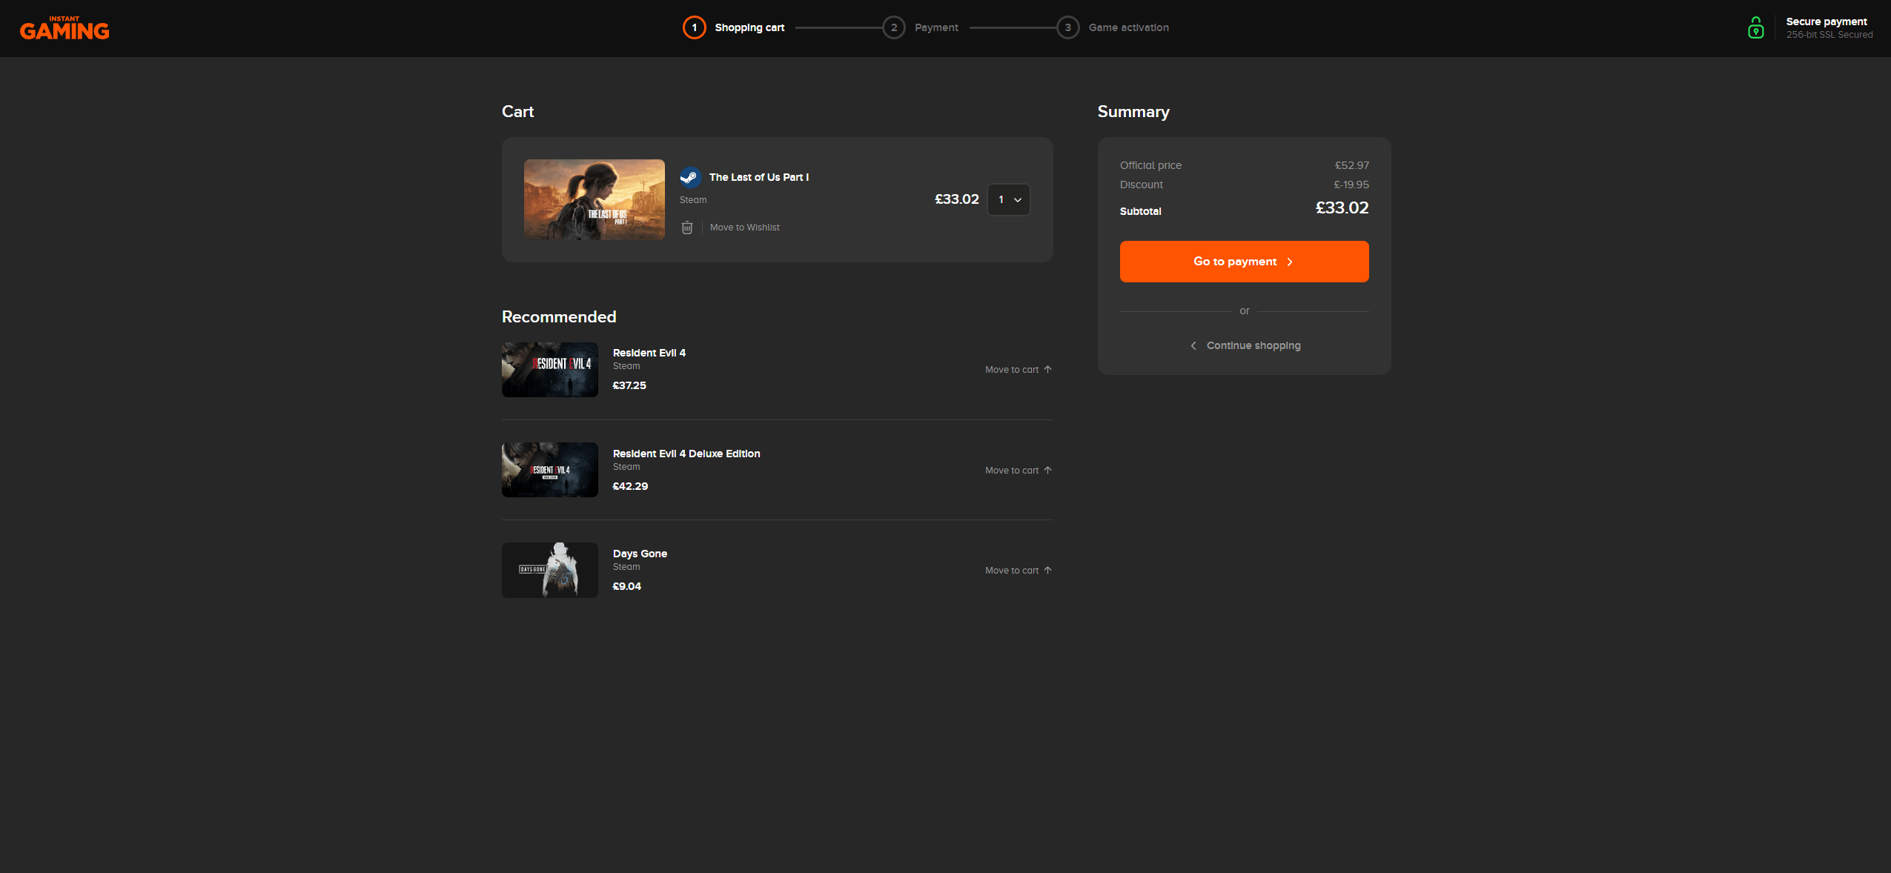Select the Payment step label
The image size is (1891, 873).
pyautogui.click(x=935, y=27)
